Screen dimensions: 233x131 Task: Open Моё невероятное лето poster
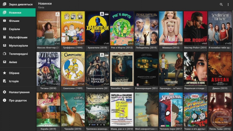click(146, 109)
